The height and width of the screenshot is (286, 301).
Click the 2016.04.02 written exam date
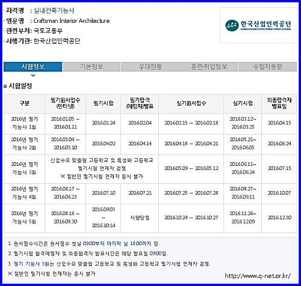(x=104, y=144)
